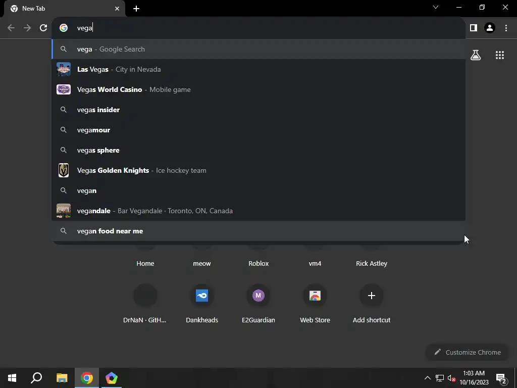Viewport: 517px width, 388px height.
Task: Open the E2Guardian shortcut icon
Action: pos(258,295)
